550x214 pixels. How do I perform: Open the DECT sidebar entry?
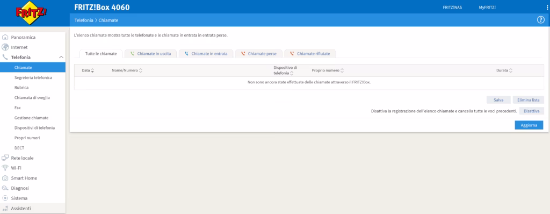(33, 148)
